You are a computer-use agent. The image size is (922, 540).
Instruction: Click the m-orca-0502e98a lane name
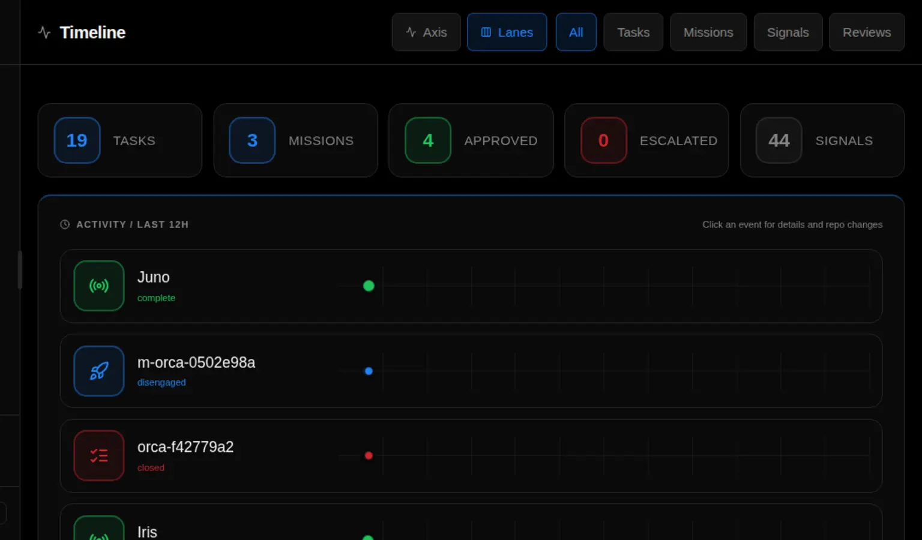tap(196, 362)
